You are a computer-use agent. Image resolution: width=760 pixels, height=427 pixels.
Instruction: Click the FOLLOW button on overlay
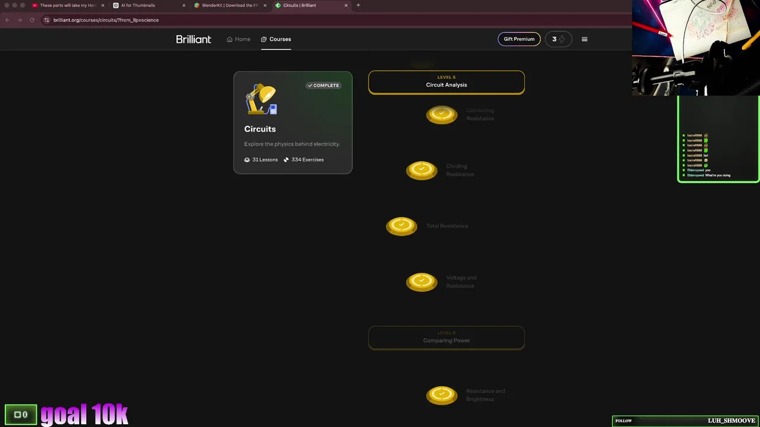tap(623, 420)
